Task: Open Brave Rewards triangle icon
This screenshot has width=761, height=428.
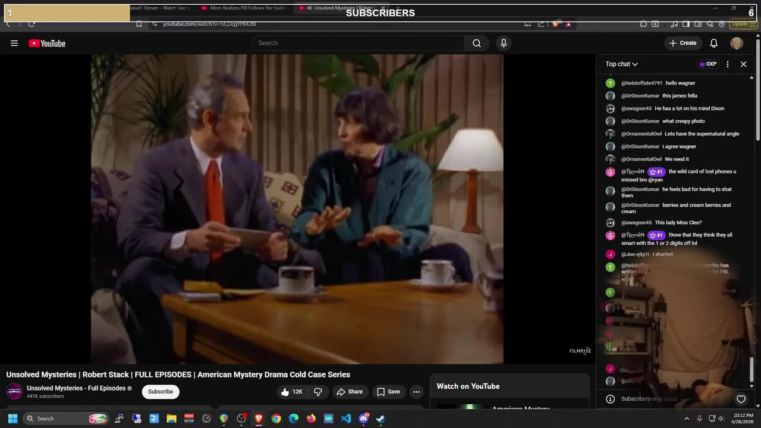Action: [x=568, y=24]
